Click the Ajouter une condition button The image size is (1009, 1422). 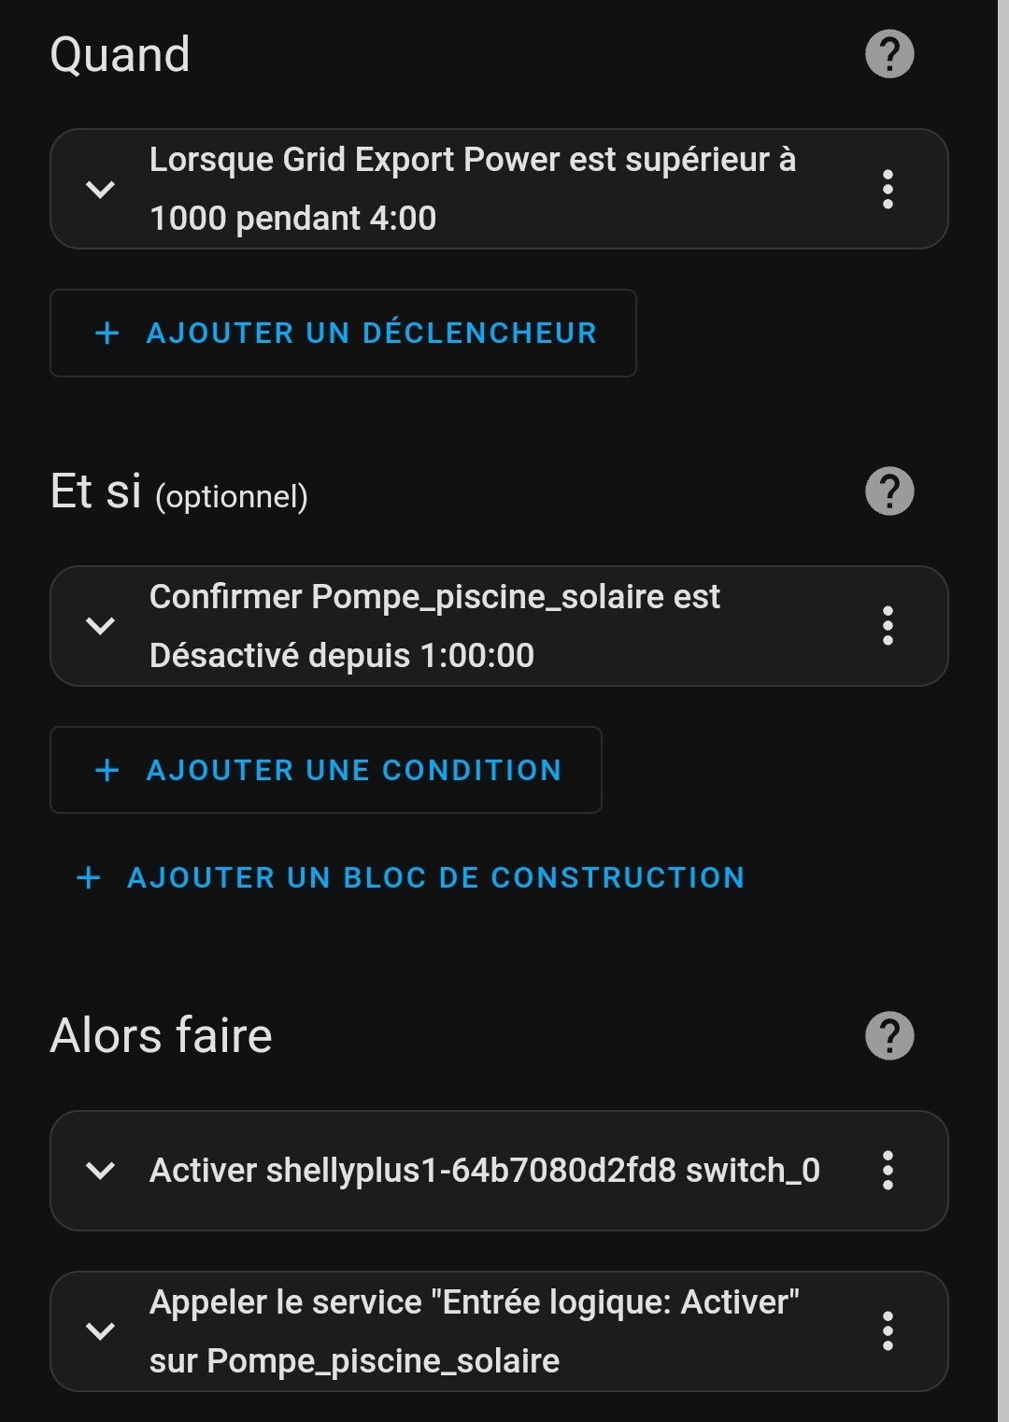tap(354, 770)
